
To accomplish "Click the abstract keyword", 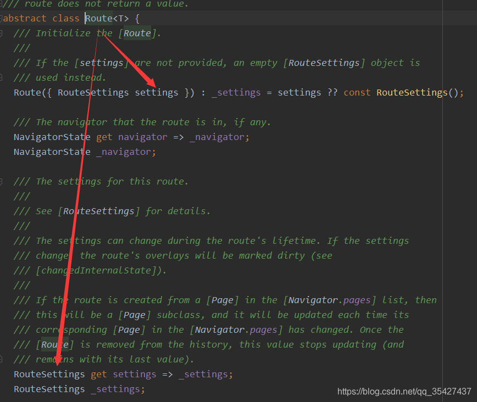I will click(x=23, y=18).
